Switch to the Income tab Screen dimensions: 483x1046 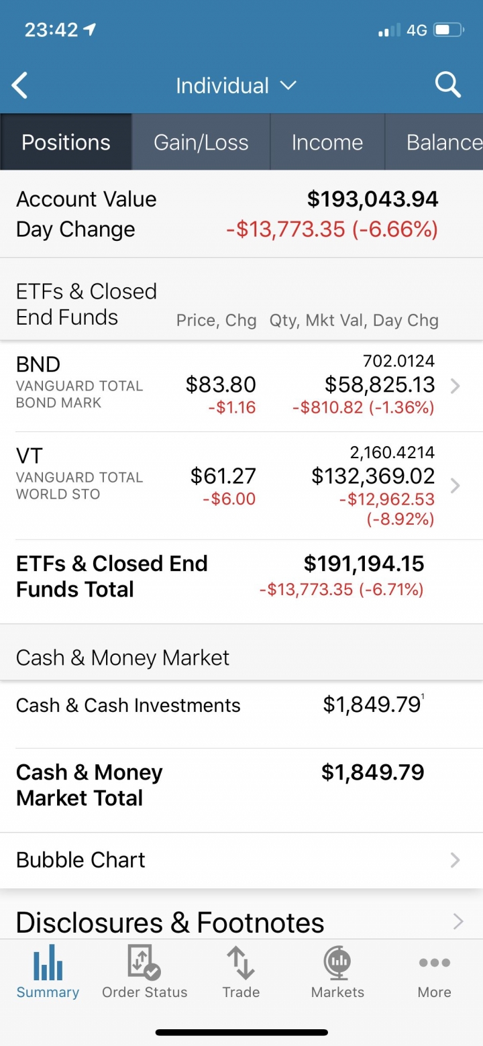pos(327,142)
